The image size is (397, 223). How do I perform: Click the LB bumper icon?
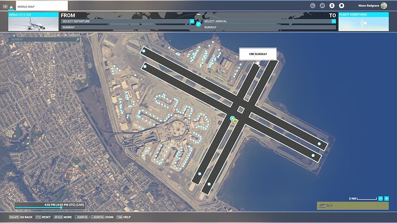5,6
